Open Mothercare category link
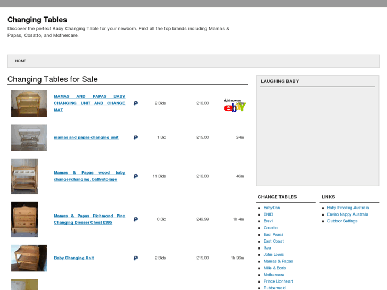 (x=274, y=275)
